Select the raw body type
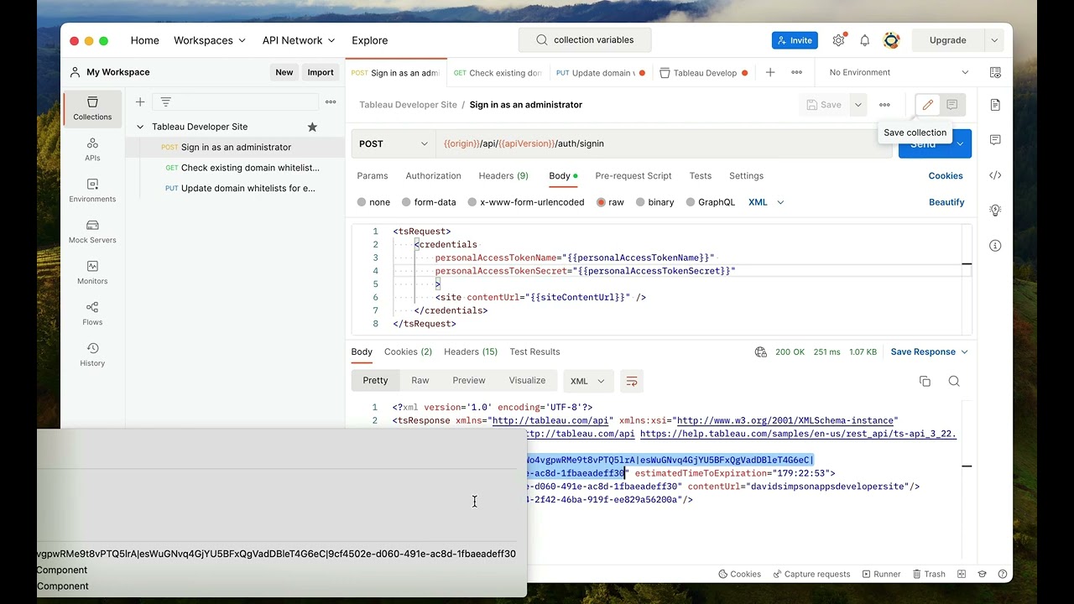Image resolution: width=1074 pixels, height=604 pixels. pos(610,202)
